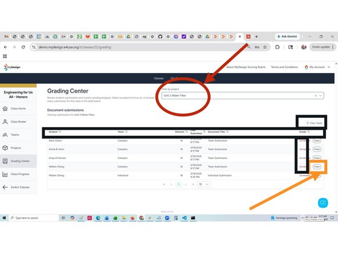
Task: Go back to previous page
Action: (6, 47)
